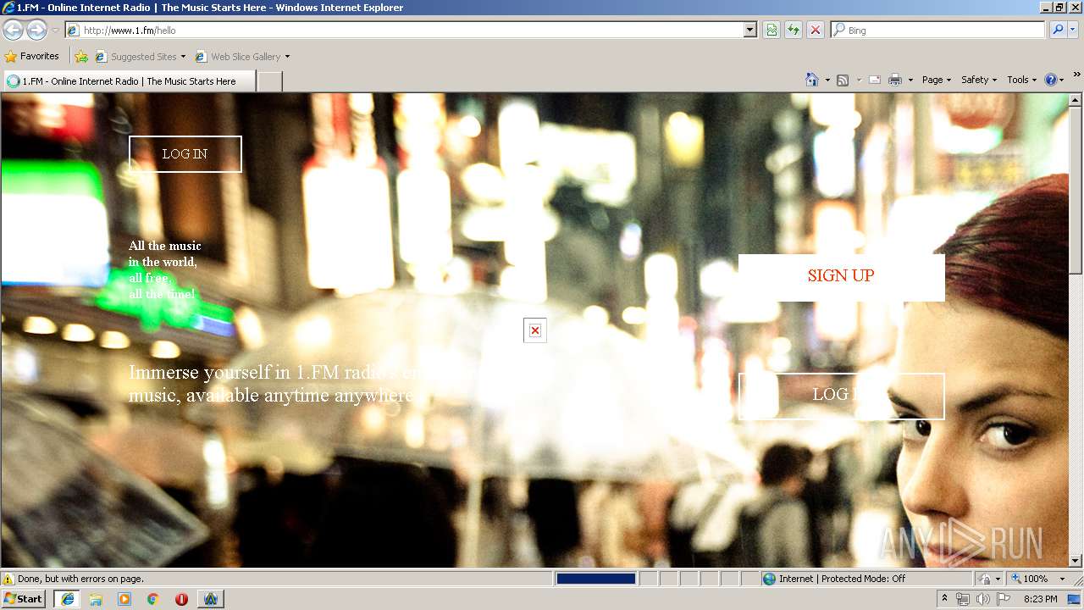
Task: Open the zoom level 100% button
Action: pyautogui.click(x=1031, y=579)
